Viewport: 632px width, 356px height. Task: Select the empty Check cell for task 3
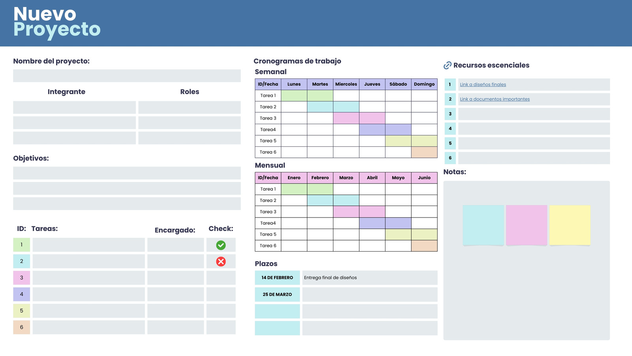tap(221, 278)
